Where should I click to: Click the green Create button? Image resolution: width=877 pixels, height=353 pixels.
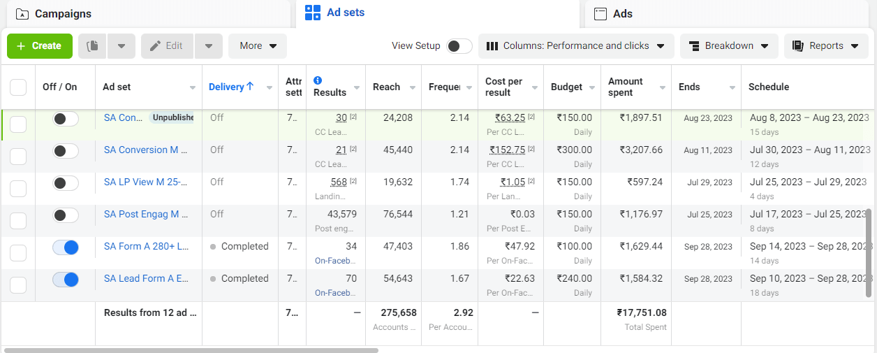click(x=40, y=46)
